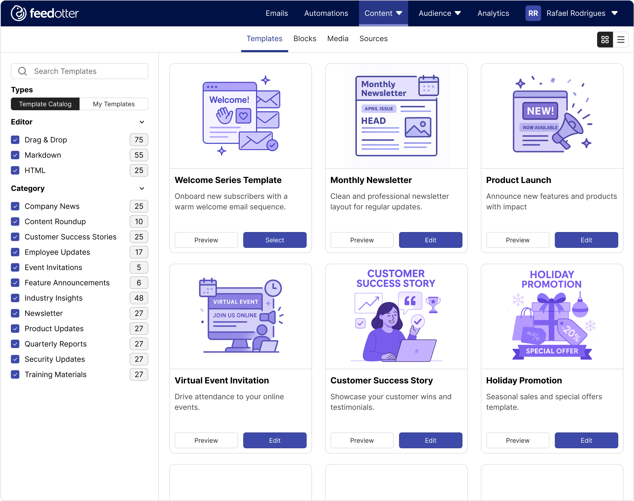
Task: Toggle the Company News category checkbox
Action: pos(15,206)
